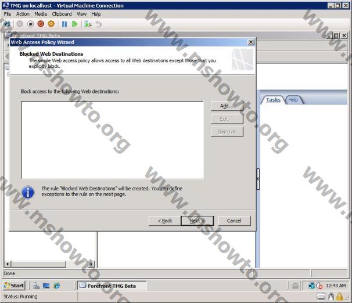
Task: Click the grayed Revert arrow icon
Action: 99,24
